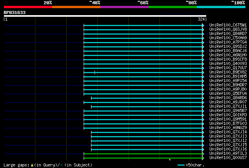
Task: Open hit UniRef100_Q6SJV8
Action: 228,29
